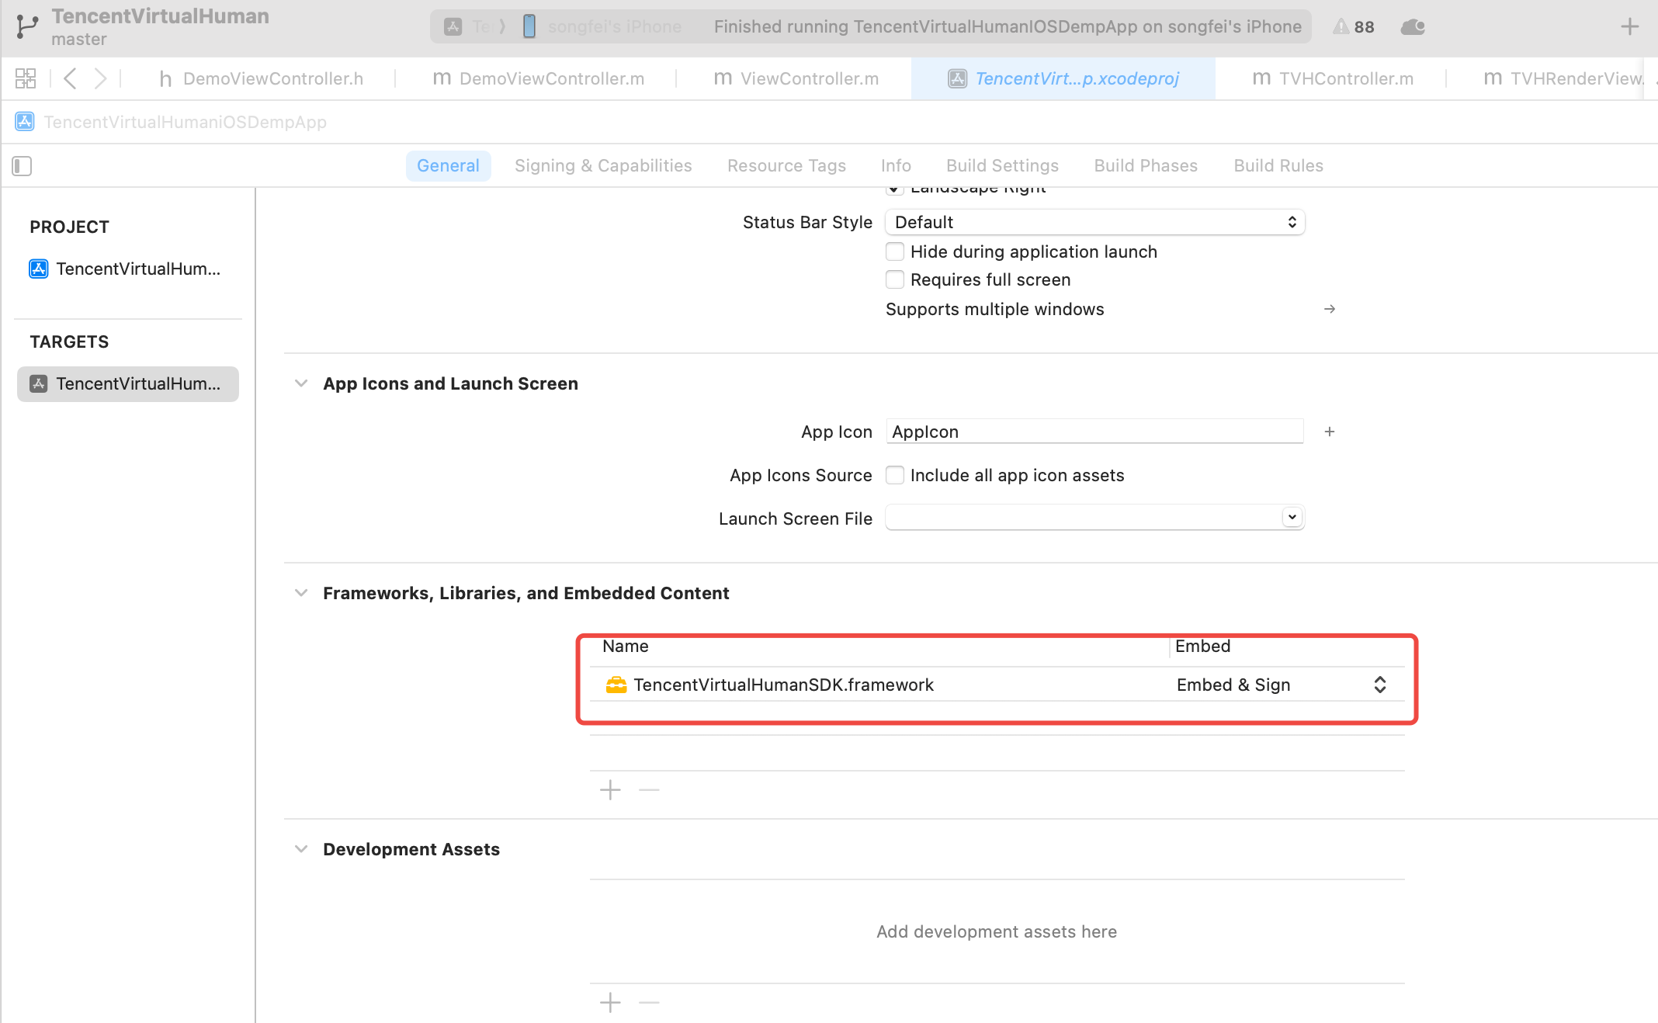Add a new editor tab with plus icon
1658x1023 pixels.
click(x=1629, y=27)
